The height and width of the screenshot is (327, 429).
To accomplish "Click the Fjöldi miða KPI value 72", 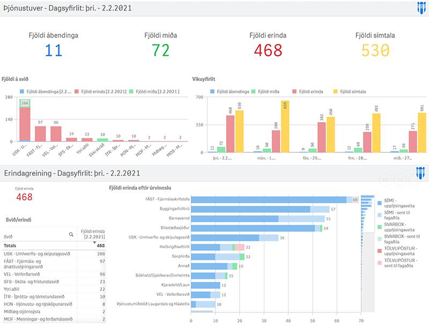I will click(x=160, y=50).
